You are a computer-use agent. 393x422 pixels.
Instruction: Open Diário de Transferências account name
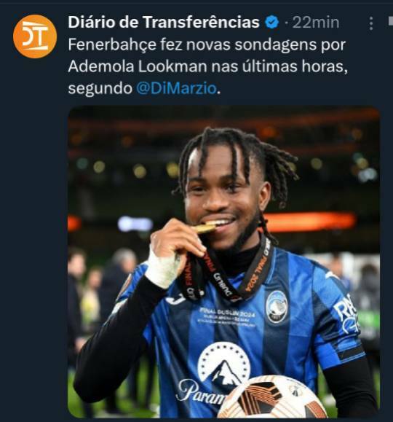pos(164,23)
